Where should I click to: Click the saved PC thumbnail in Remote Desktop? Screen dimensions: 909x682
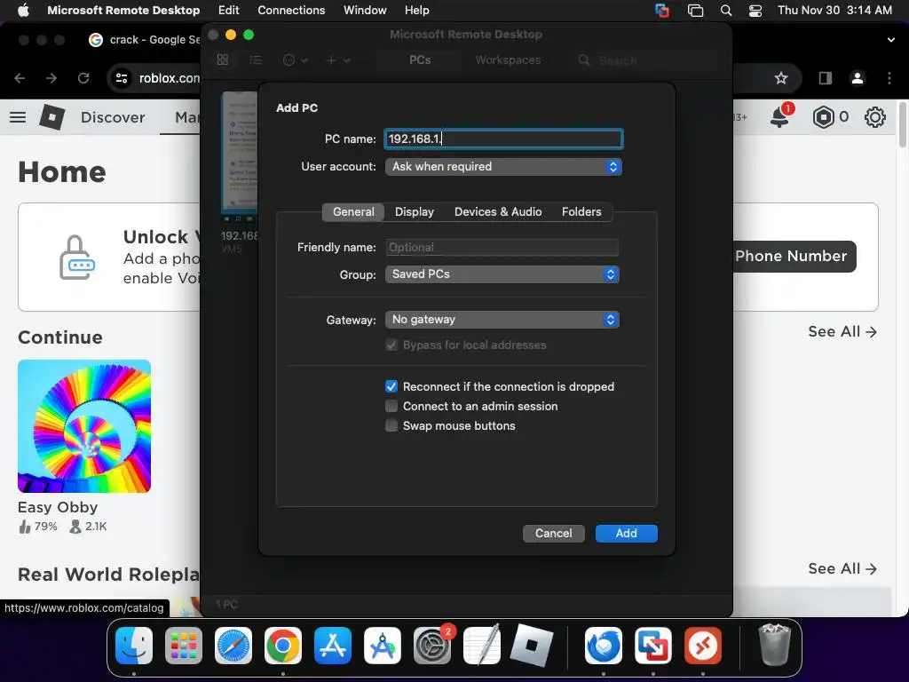pyautogui.click(x=240, y=153)
